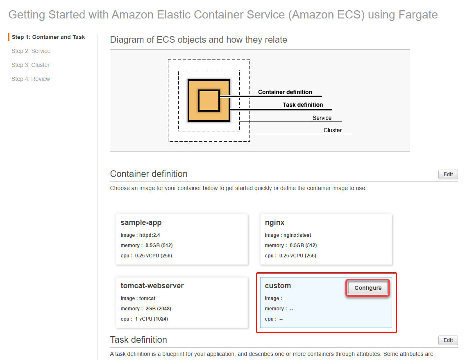Click the httpd:2.4 image line
This screenshot has width=465, height=360.
(x=140, y=235)
